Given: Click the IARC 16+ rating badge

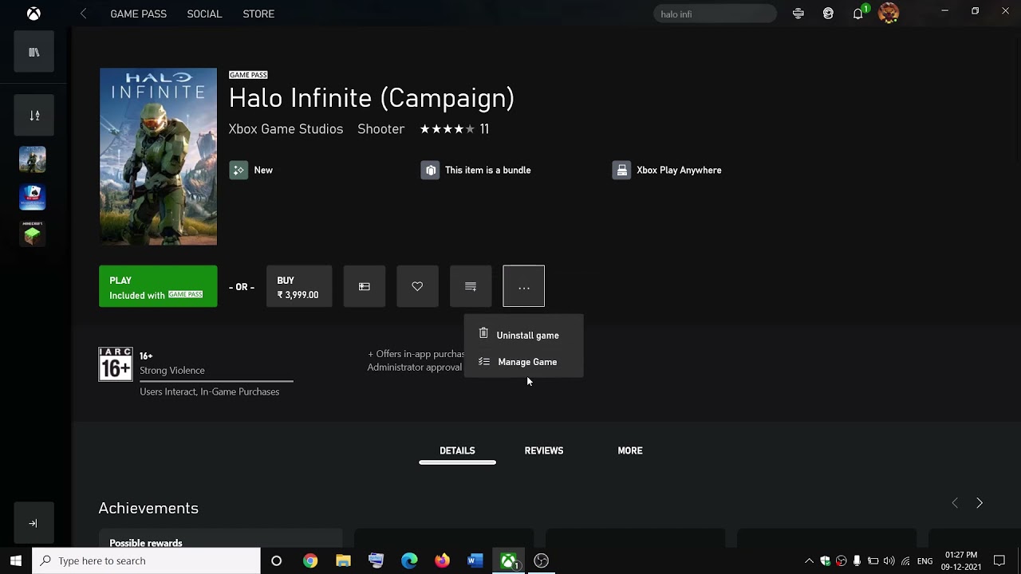Looking at the screenshot, I should click(x=116, y=364).
